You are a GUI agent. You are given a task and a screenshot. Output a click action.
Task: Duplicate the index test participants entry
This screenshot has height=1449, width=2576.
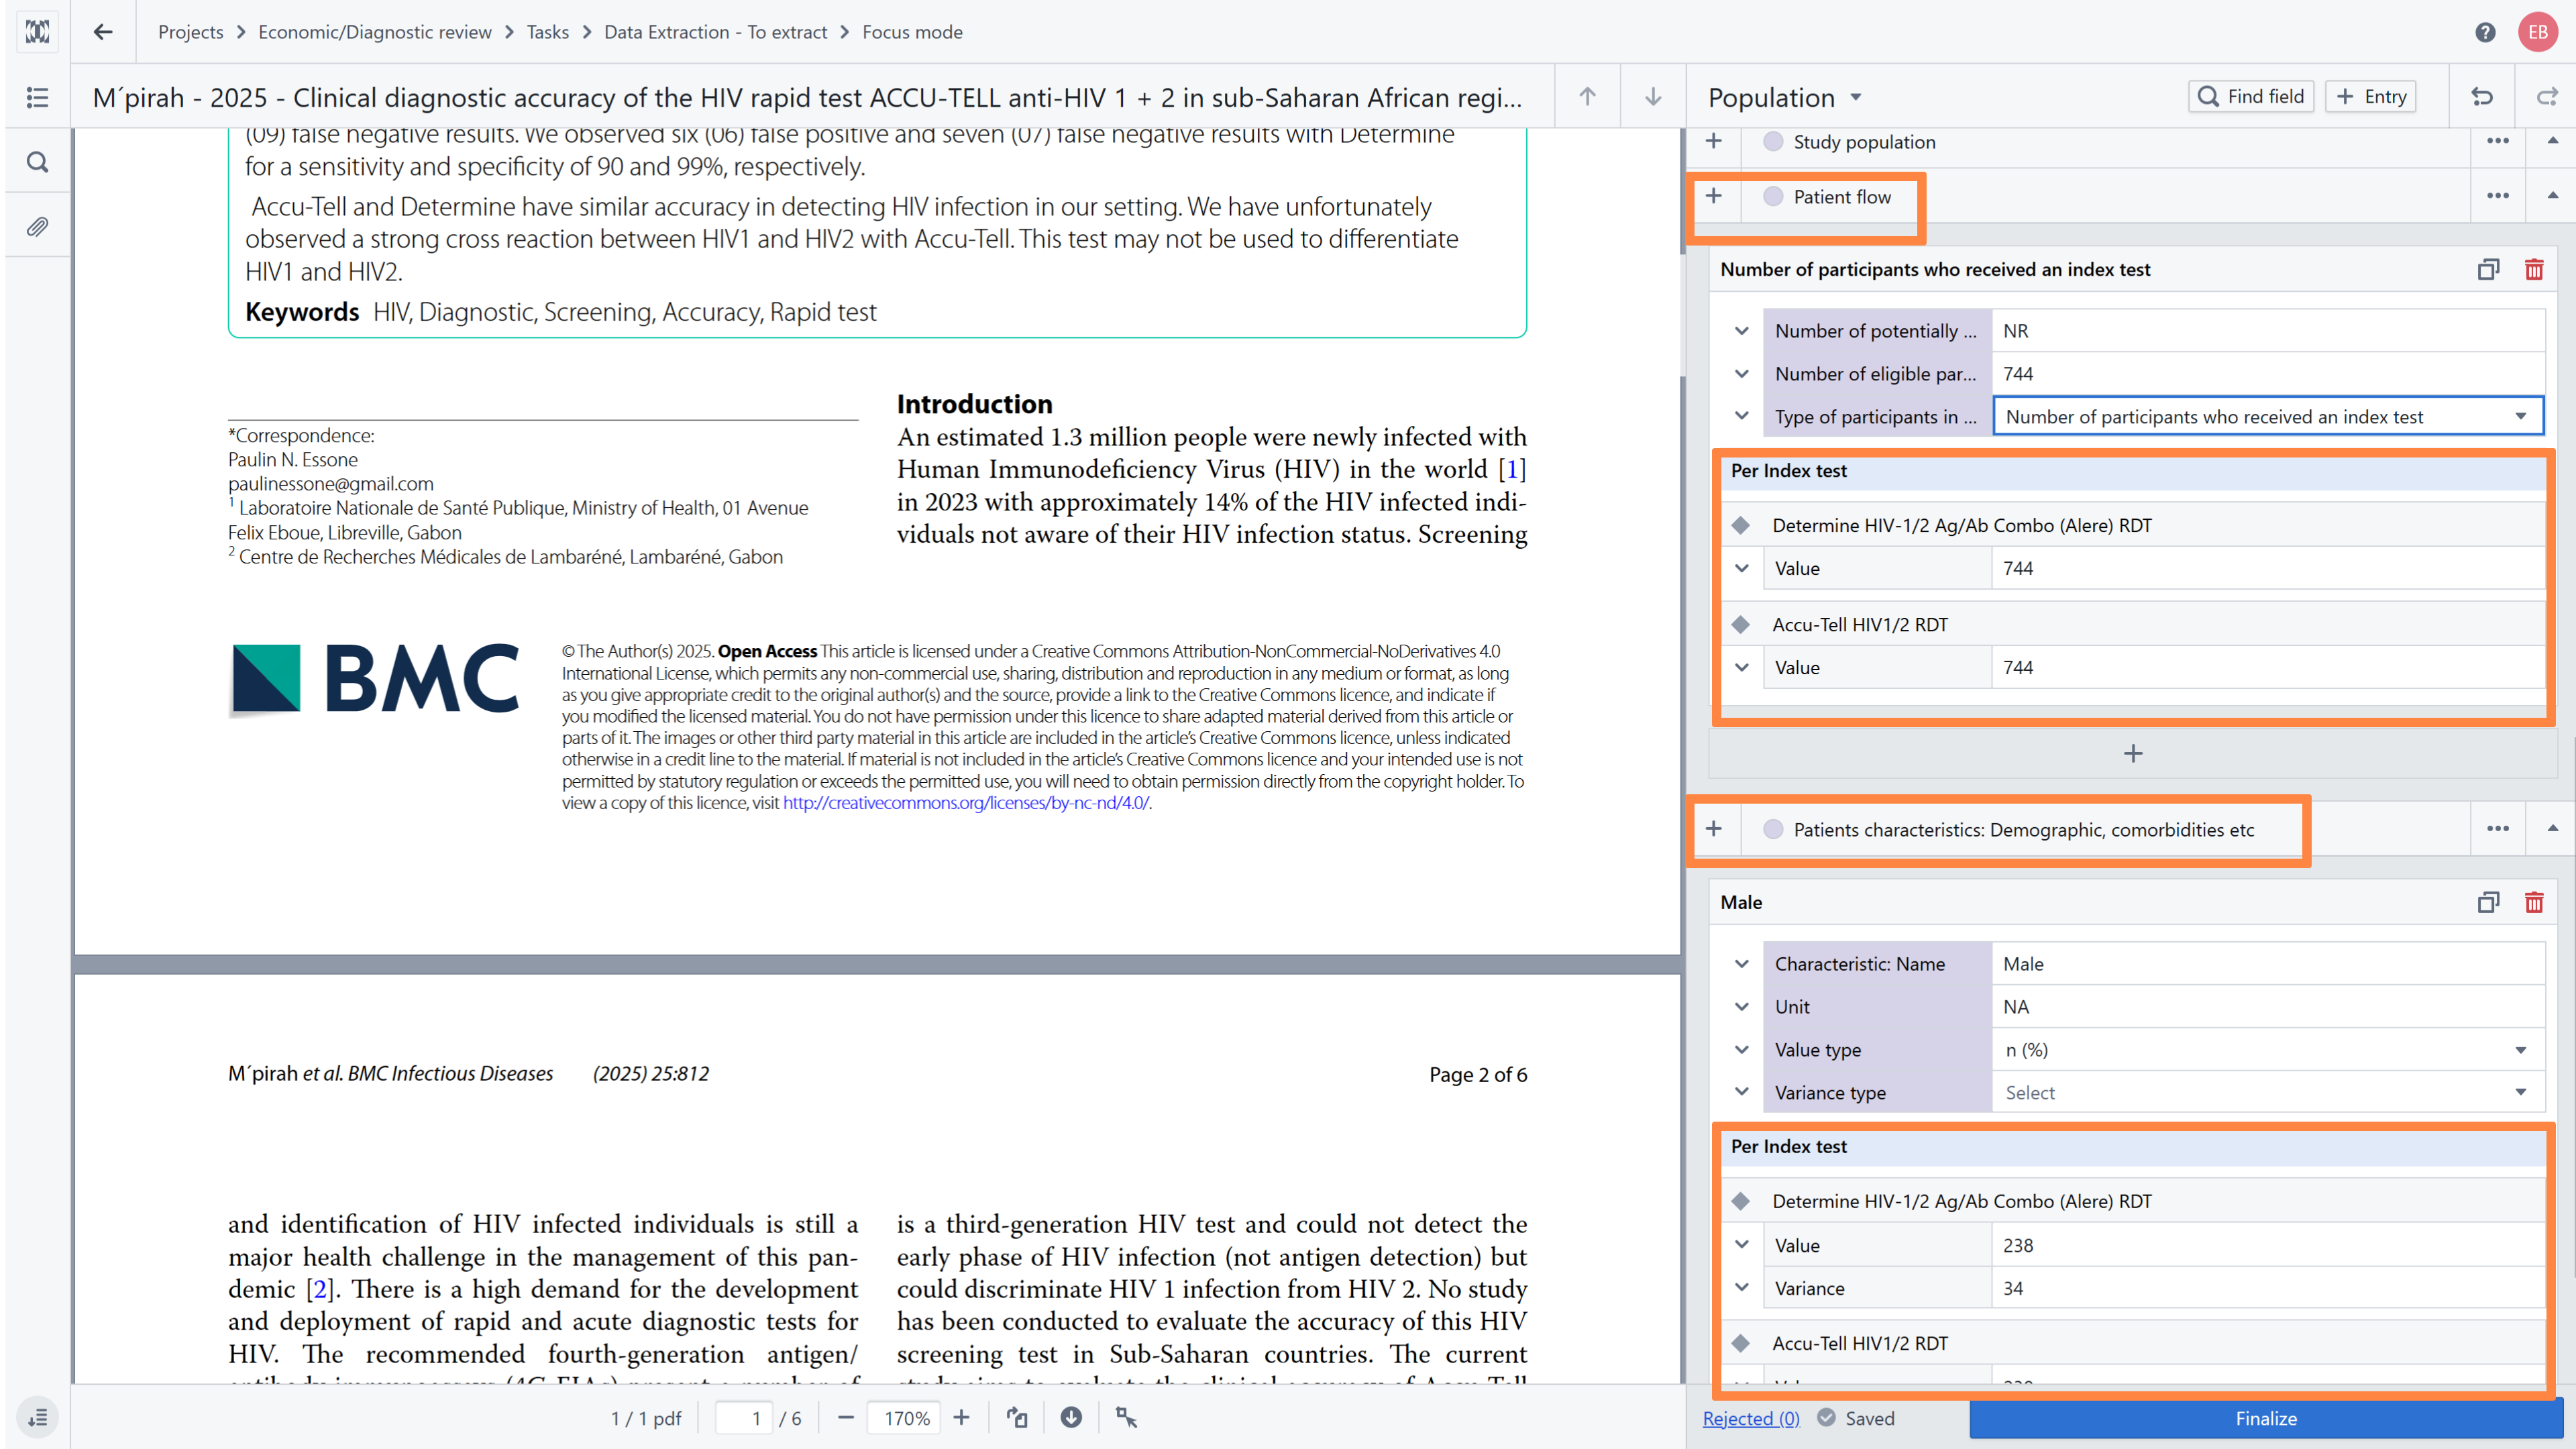[x=2488, y=269]
